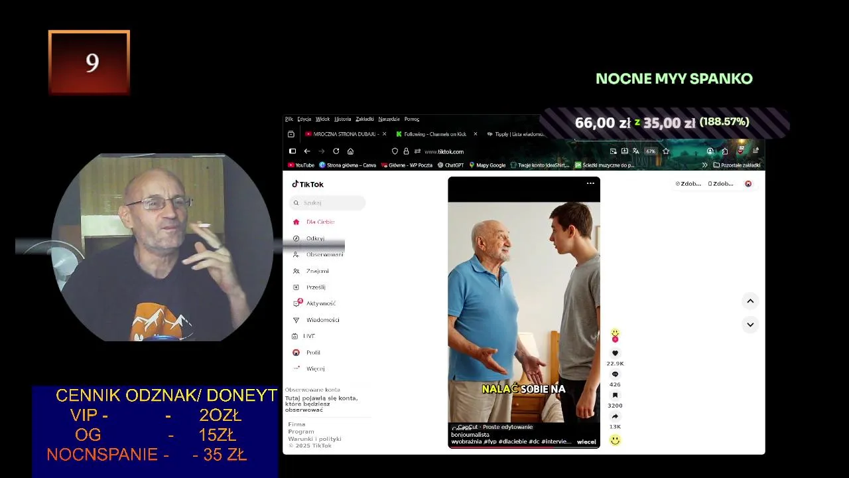Switch to Following - Channels on Kick tab
Viewport: 849px width, 478px height.
tap(431, 134)
